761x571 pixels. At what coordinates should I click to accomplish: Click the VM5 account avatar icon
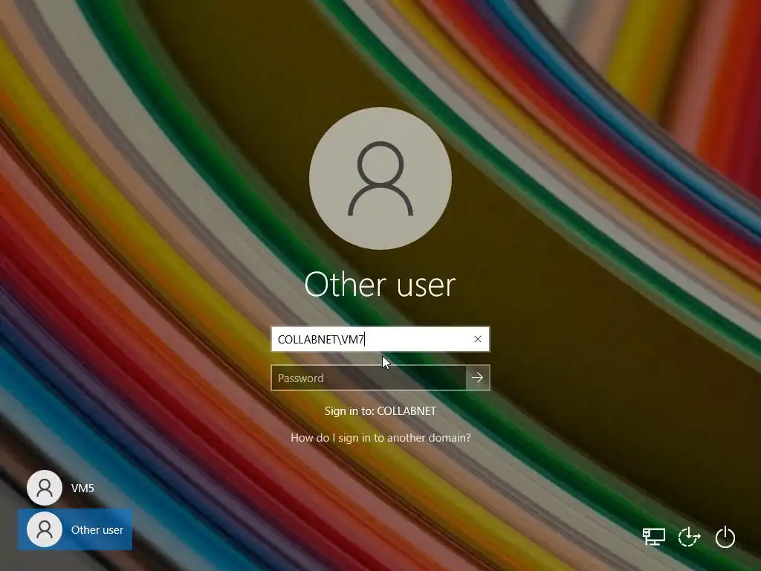[x=45, y=488]
